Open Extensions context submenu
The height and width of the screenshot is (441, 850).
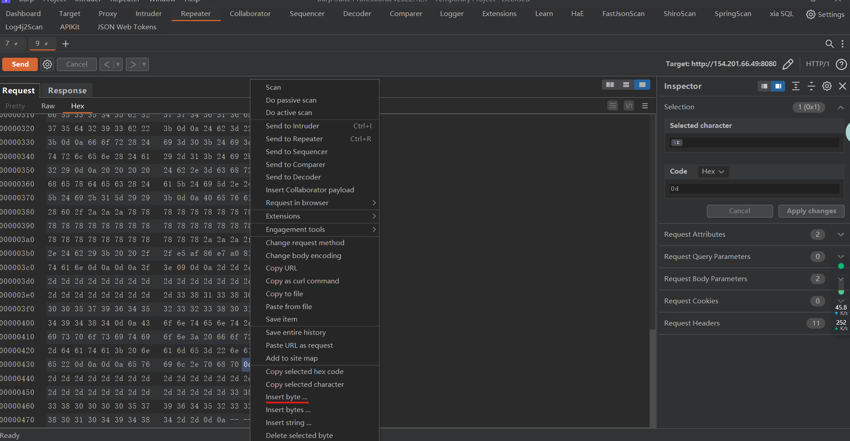(315, 216)
